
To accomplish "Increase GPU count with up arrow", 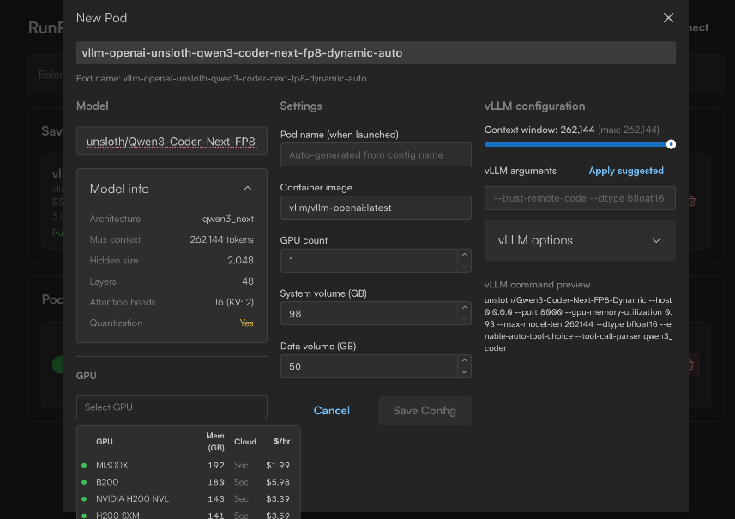I will tap(465, 255).
